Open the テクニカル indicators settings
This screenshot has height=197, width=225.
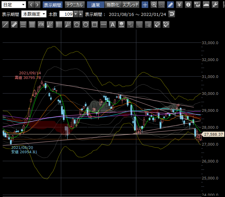click(74, 5)
